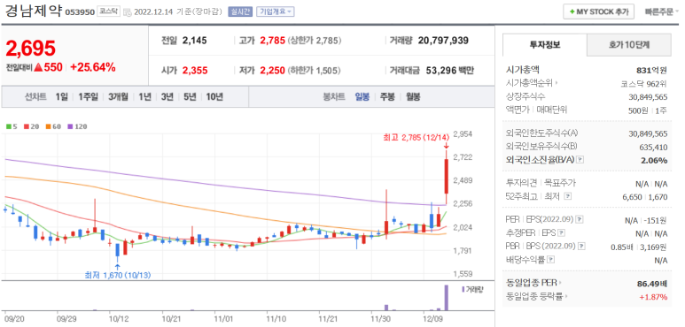Expand the 기업개요 dropdown

pyautogui.click(x=276, y=11)
